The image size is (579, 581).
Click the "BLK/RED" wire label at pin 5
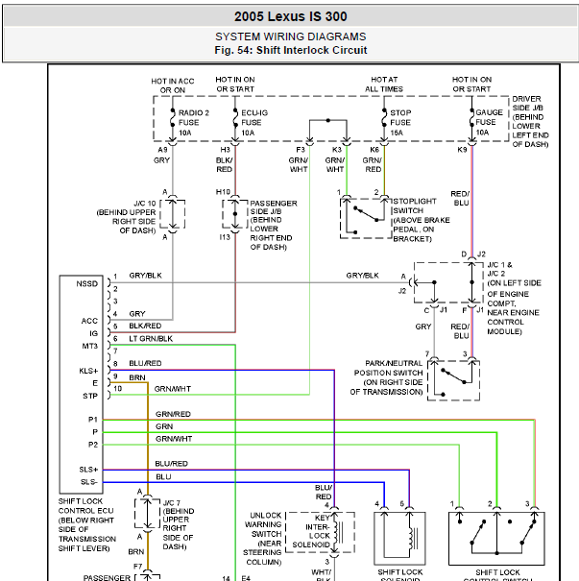click(145, 326)
